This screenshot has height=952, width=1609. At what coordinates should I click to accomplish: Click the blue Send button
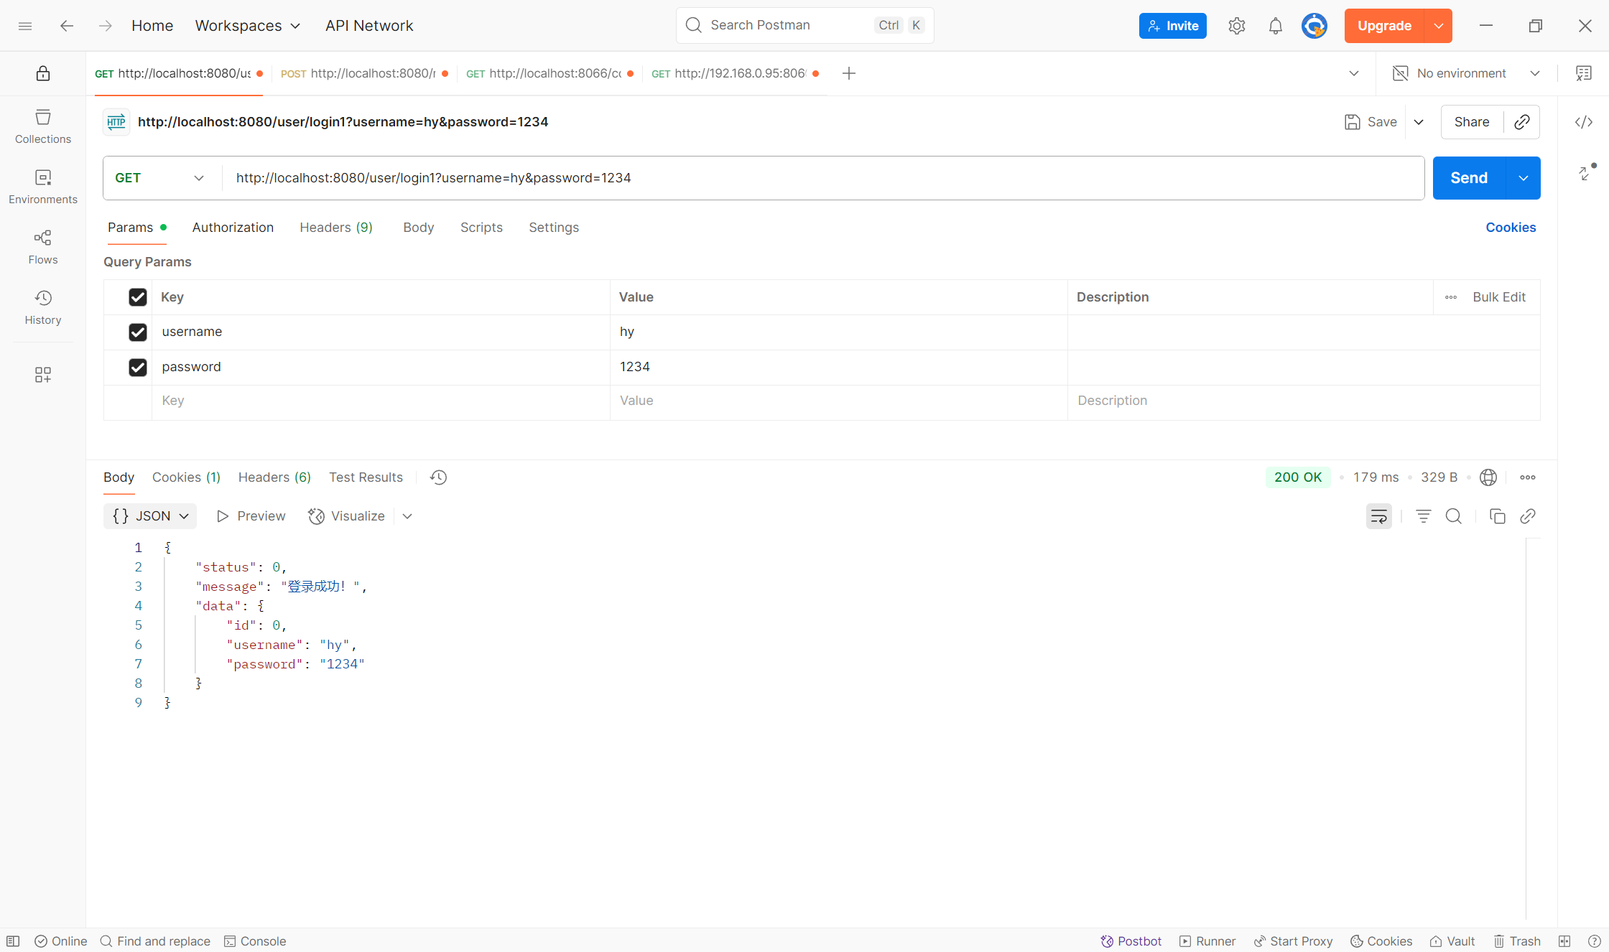[x=1469, y=178]
